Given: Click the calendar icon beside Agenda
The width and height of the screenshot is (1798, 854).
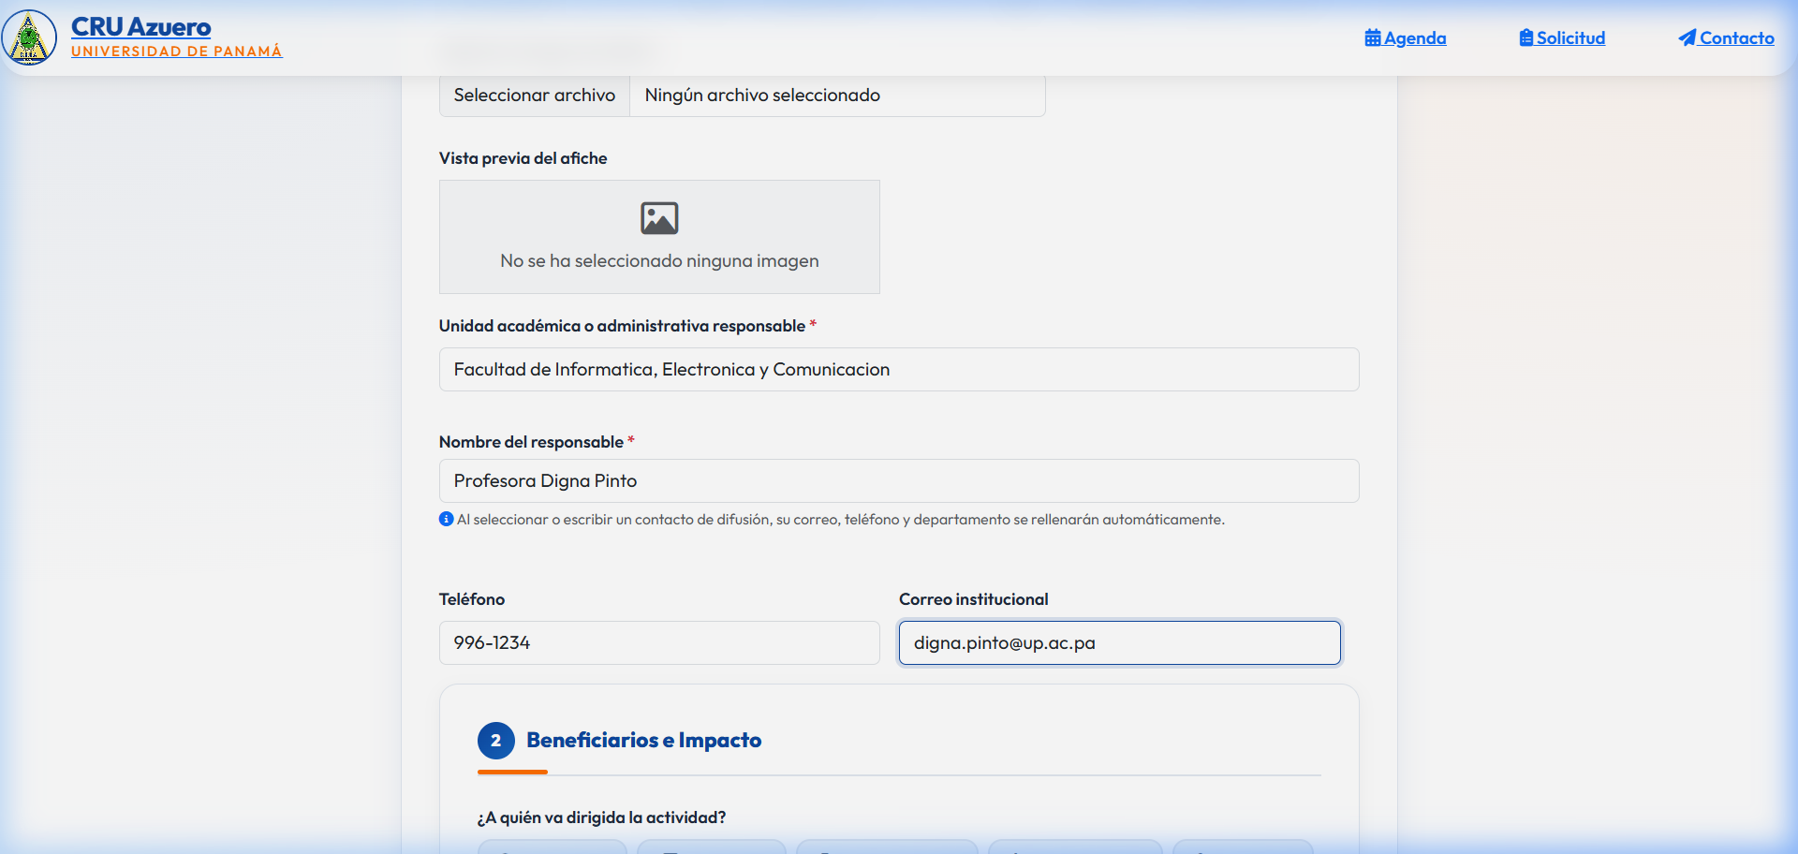Looking at the screenshot, I should coord(1373,37).
